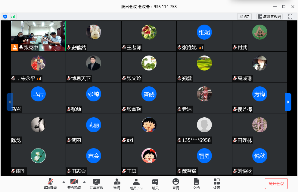Select 张克中's live video tile
Image resolution: width=298 pixels, height=192 pixels.
[38, 35]
